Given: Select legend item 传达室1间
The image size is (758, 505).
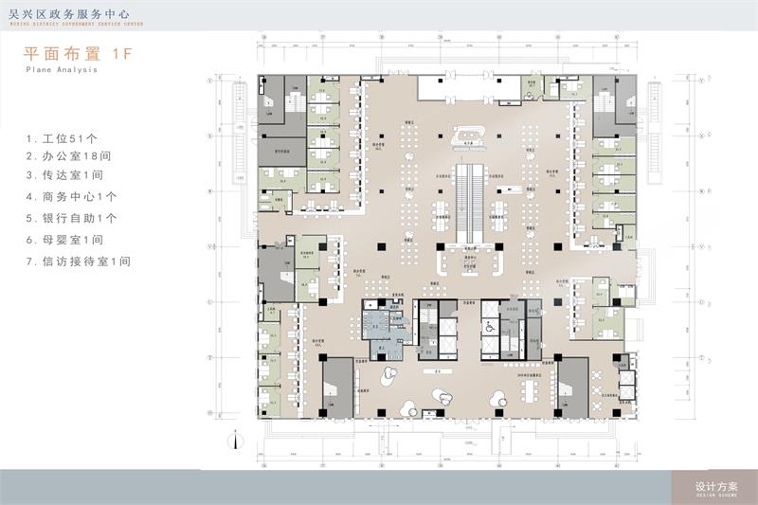Looking at the screenshot, I should 65,175.
